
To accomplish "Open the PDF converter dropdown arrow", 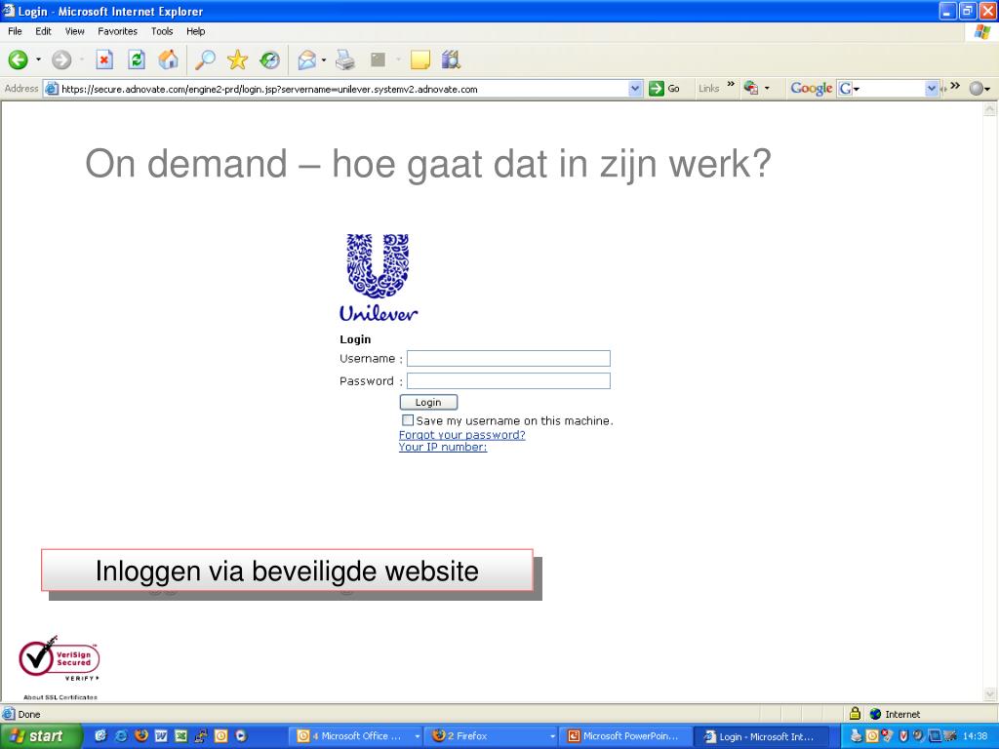I will pos(767,89).
